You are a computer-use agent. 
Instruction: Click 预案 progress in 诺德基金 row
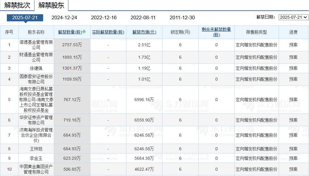pos(294,45)
